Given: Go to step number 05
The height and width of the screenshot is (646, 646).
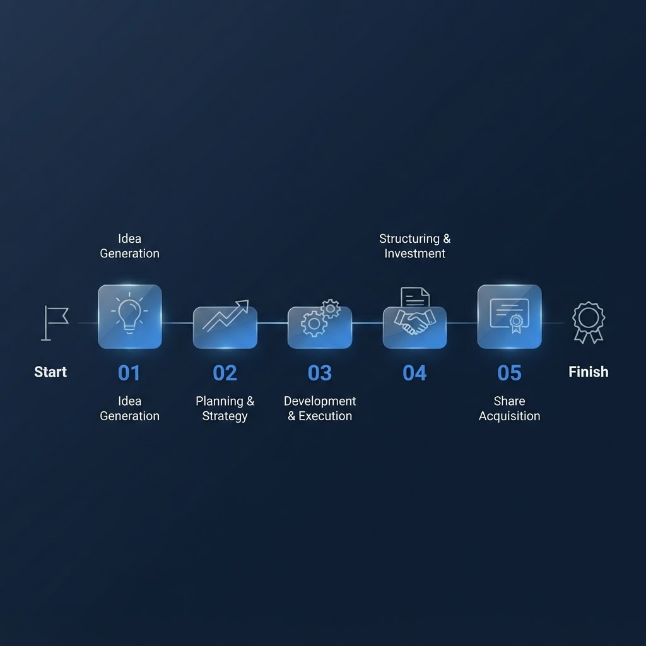Looking at the screenshot, I should click(509, 373).
